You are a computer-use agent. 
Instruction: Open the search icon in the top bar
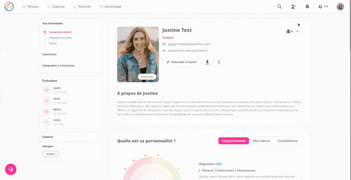[279, 6]
